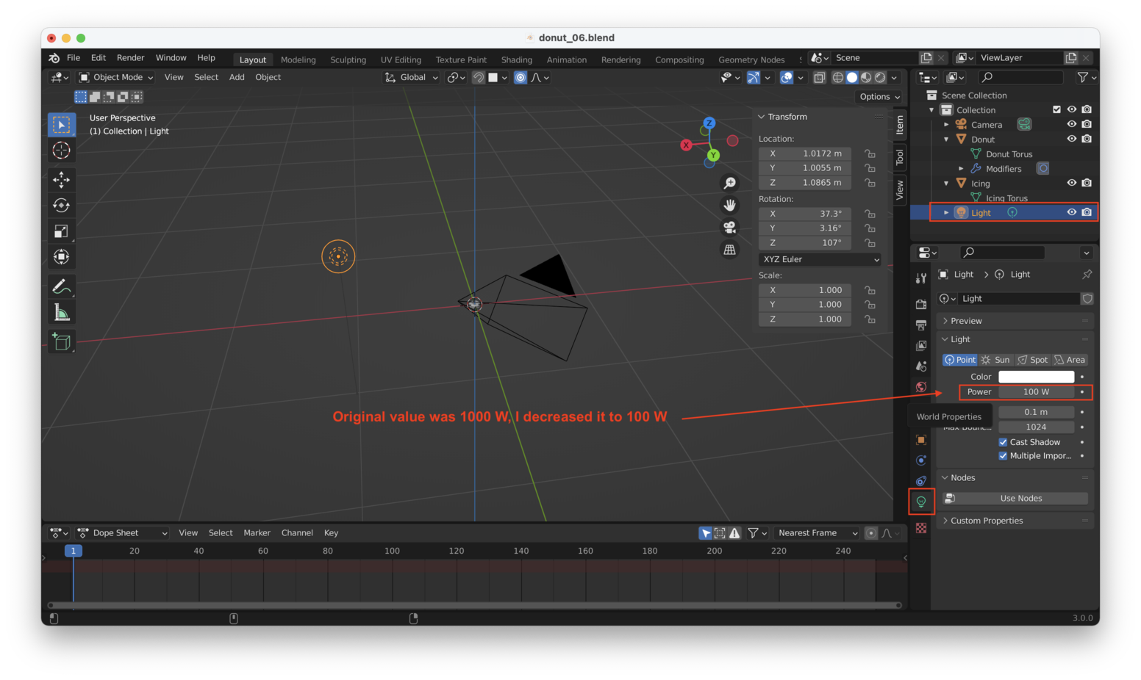Set light type to Sun

pyautogui.click(x=996, y=360)
